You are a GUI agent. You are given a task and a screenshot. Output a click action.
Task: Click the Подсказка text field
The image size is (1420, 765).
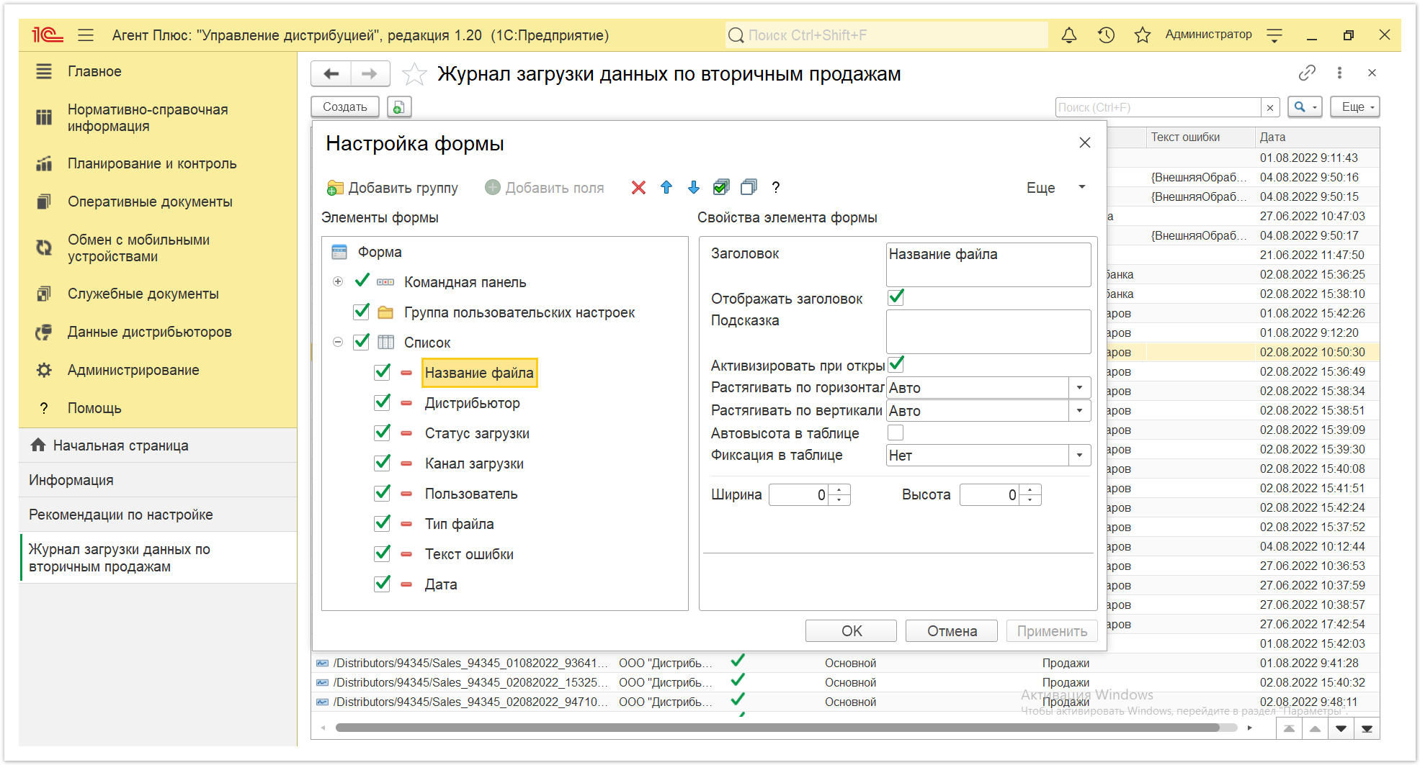click(x=988, y=332)
